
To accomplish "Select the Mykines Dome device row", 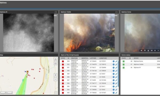I will tap(140, 61).
